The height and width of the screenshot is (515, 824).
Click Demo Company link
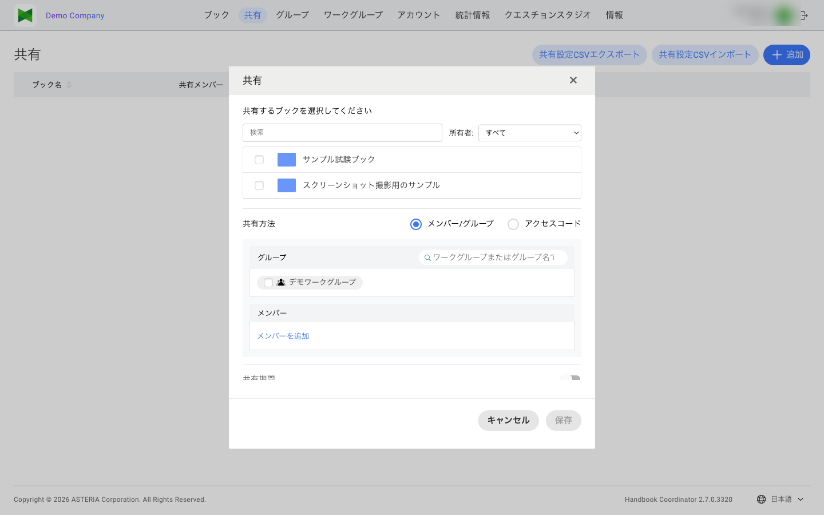[x=75, y=15]
